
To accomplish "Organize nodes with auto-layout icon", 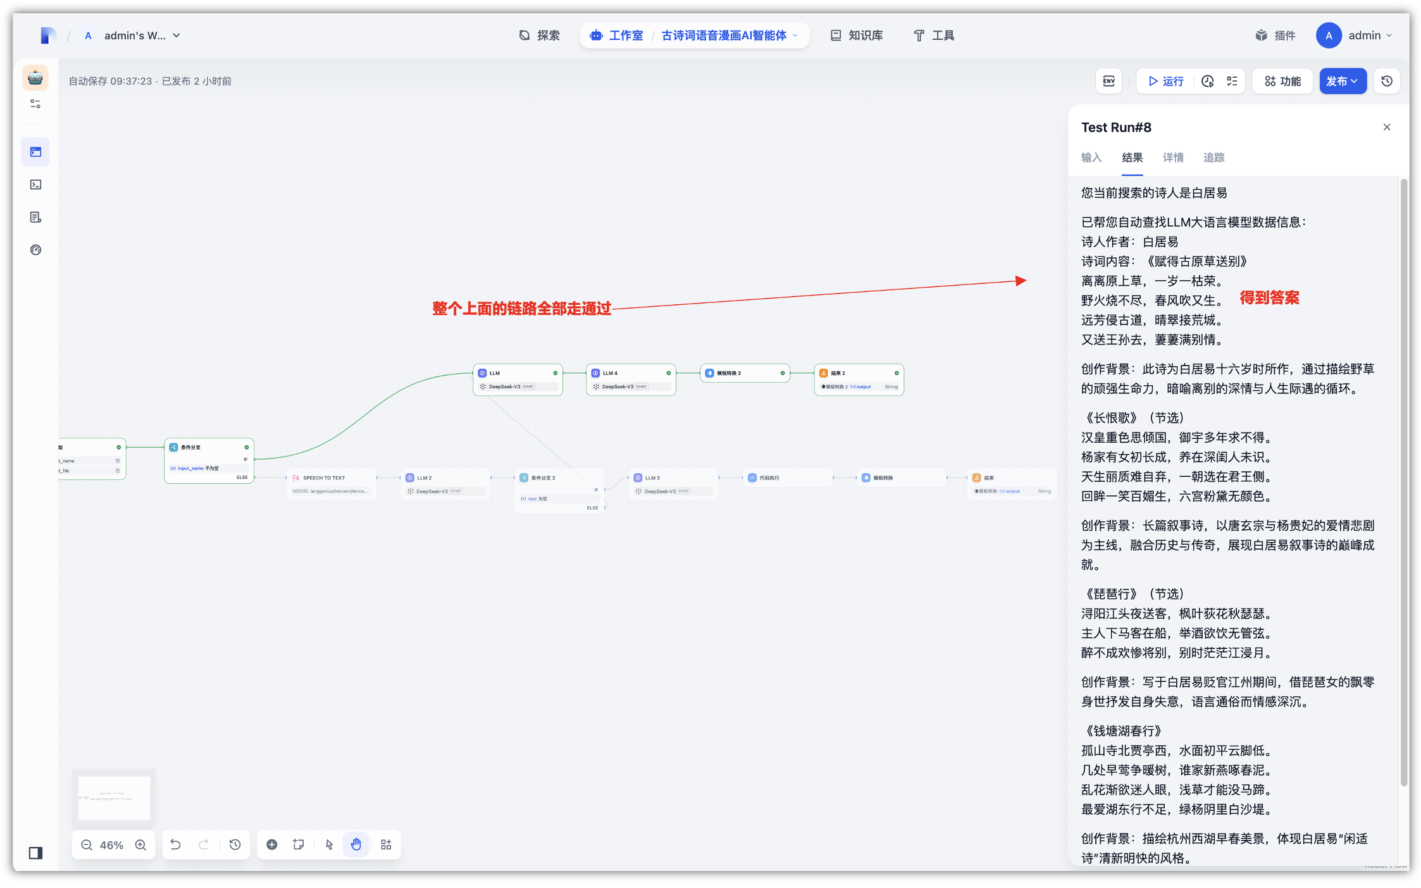I will [x=386, y=845].
